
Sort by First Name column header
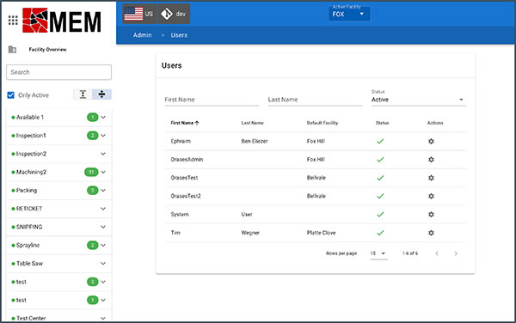point(185,123)
